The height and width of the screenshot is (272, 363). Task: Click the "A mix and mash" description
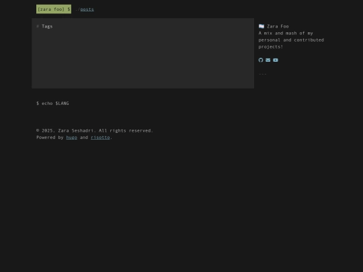[291, 40]
